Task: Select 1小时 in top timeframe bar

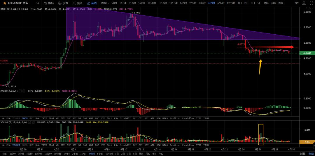Action: (183, 3)
